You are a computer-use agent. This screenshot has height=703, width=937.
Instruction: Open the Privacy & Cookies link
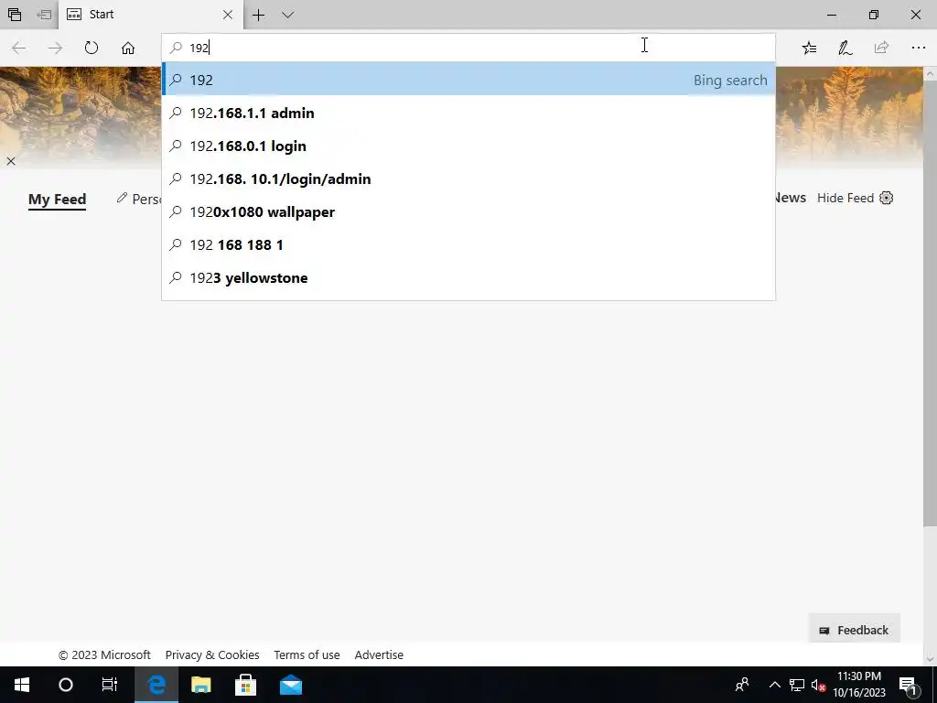point(212,654)
